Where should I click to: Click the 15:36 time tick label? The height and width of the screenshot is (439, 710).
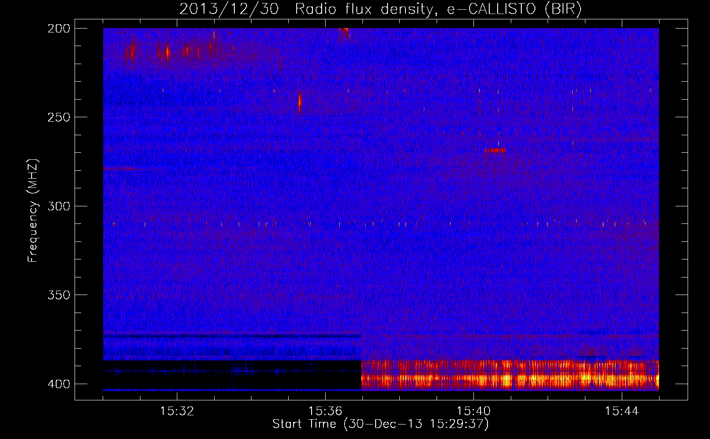pos(326,411)
